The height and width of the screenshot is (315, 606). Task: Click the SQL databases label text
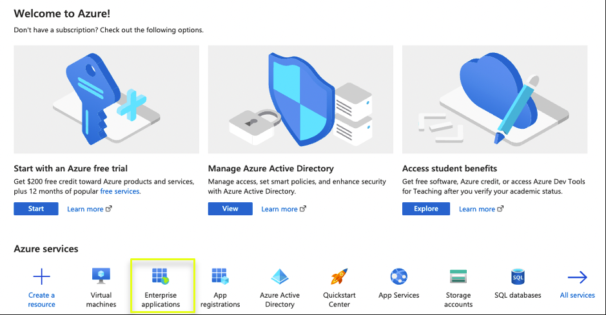point(518,295)
